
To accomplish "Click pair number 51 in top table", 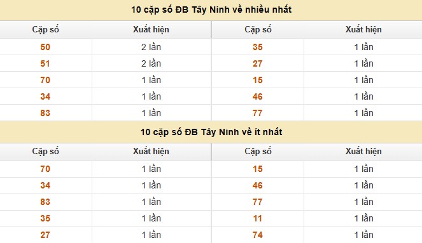I will tap(45, 63).
